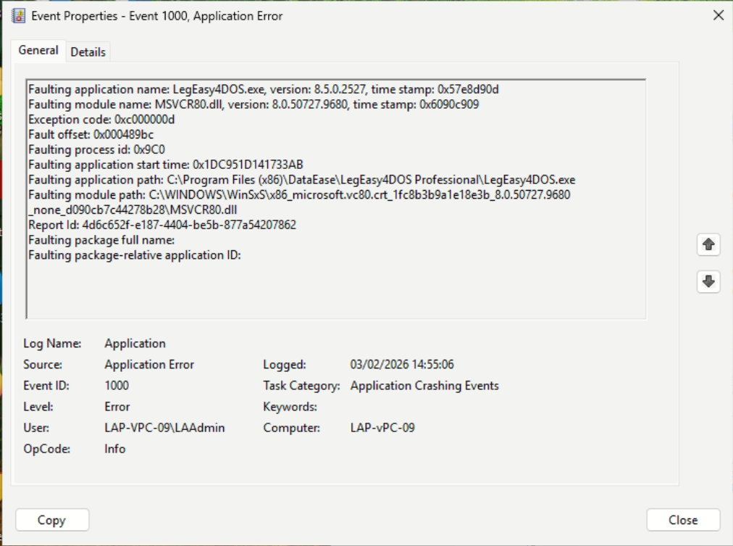This screenshot has width=733, height=546.
Task: Click the Exception code 0xc000000d line
Action: (101, 120)
